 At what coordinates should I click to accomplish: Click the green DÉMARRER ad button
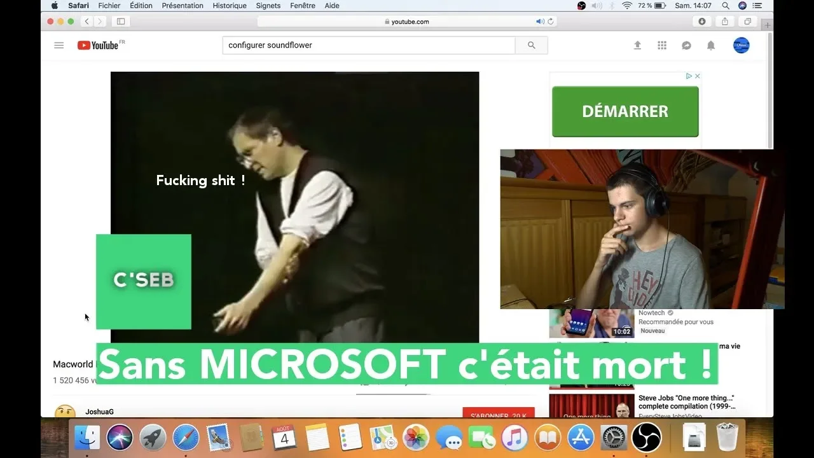click(x=625, y=111)
